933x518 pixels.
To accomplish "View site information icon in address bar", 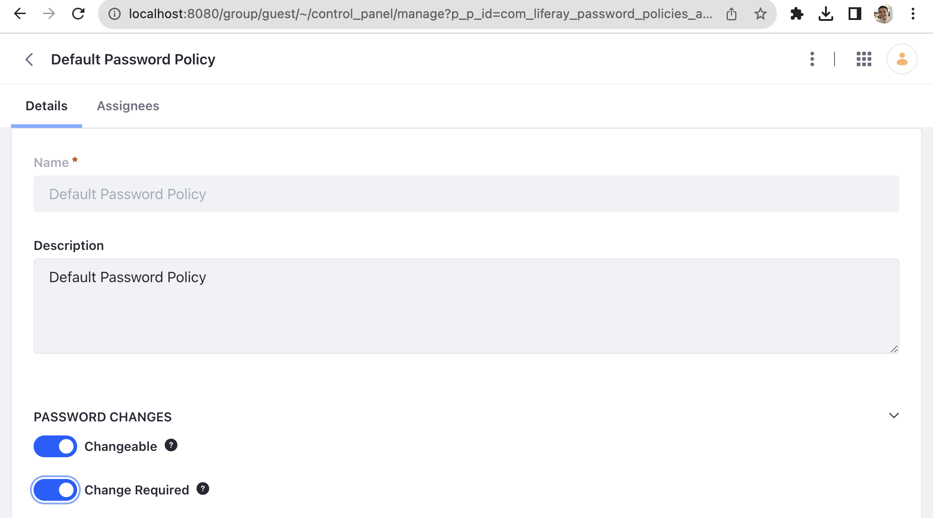I will point(115,14).
